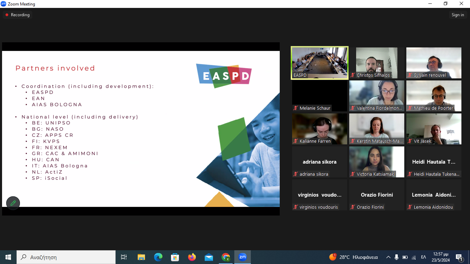Select Sylvain renouvel video tile

coord(434,63)
